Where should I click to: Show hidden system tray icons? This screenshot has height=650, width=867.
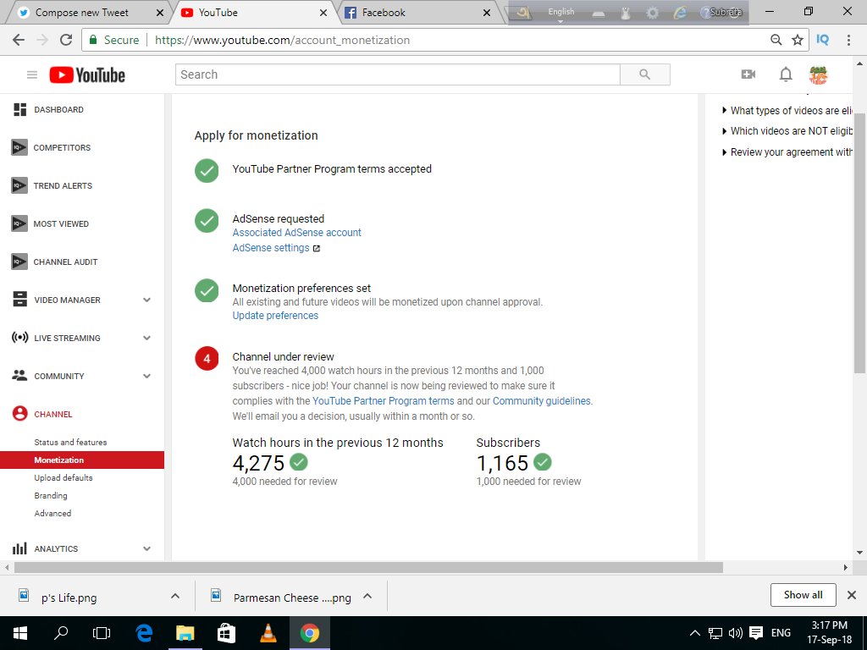695,633
